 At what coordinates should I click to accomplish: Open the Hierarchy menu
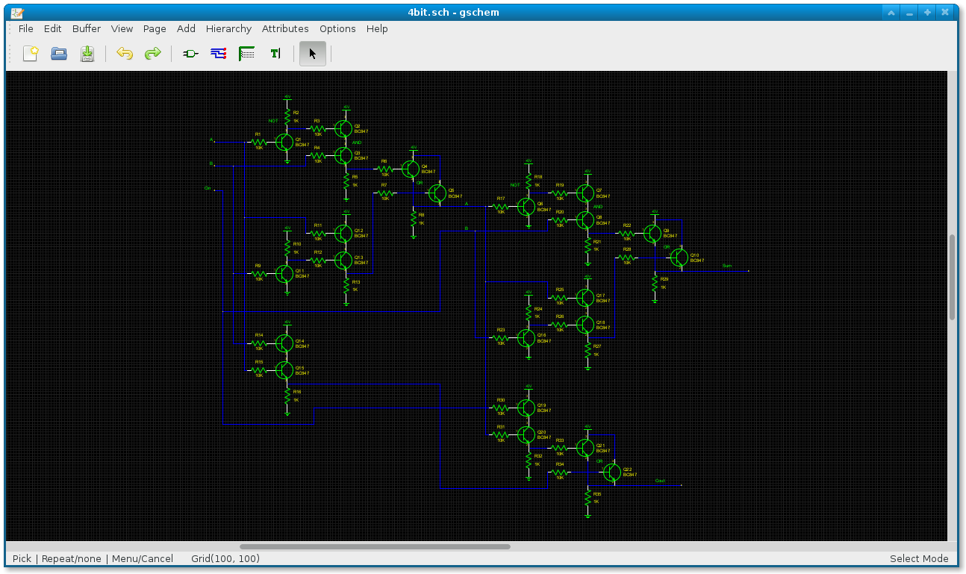pos(228,28)
